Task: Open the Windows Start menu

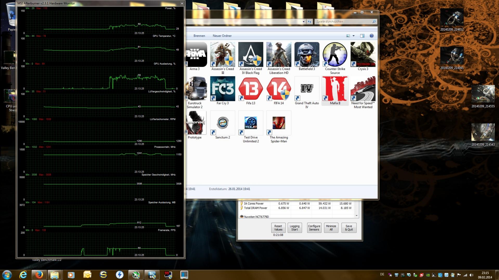Action: [x=7, y=275]
